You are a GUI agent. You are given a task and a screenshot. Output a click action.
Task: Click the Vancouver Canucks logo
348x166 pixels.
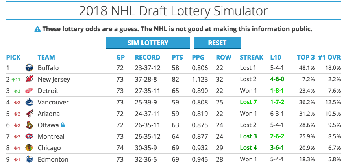click(x=30, y=102)
